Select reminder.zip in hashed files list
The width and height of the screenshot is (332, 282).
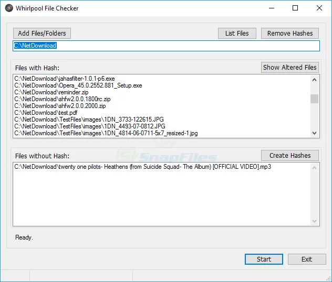click(51, 92)
